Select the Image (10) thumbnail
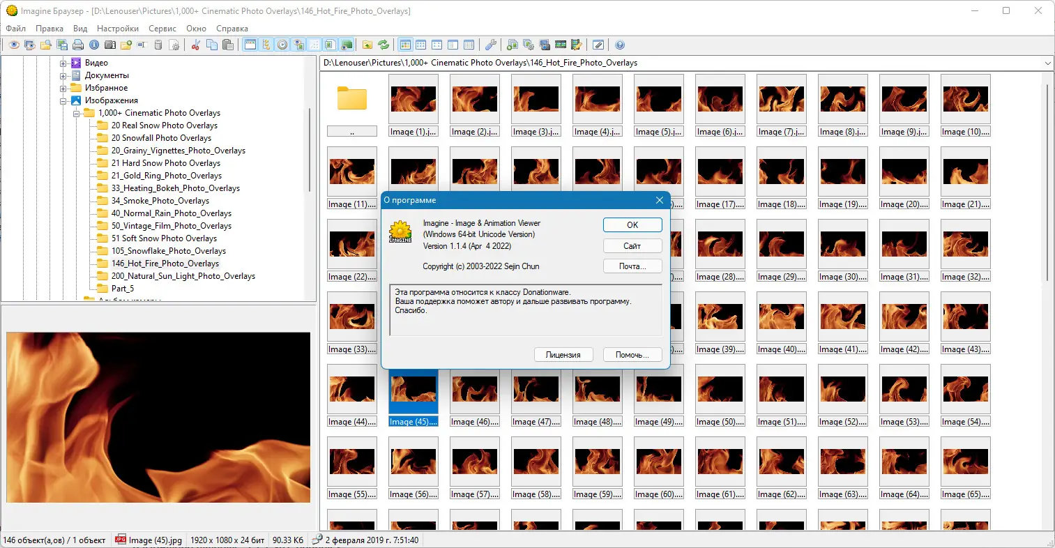This screenshot has height=548, width=1055. (x=966, y=105)
